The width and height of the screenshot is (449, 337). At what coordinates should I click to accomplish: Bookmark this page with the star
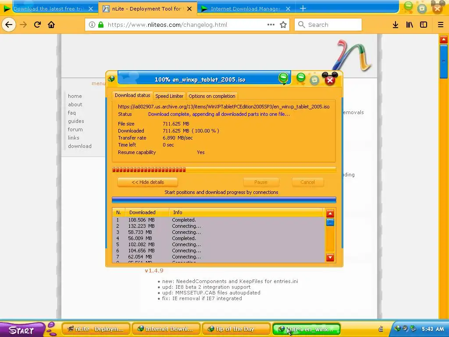(x=283, y=25)
